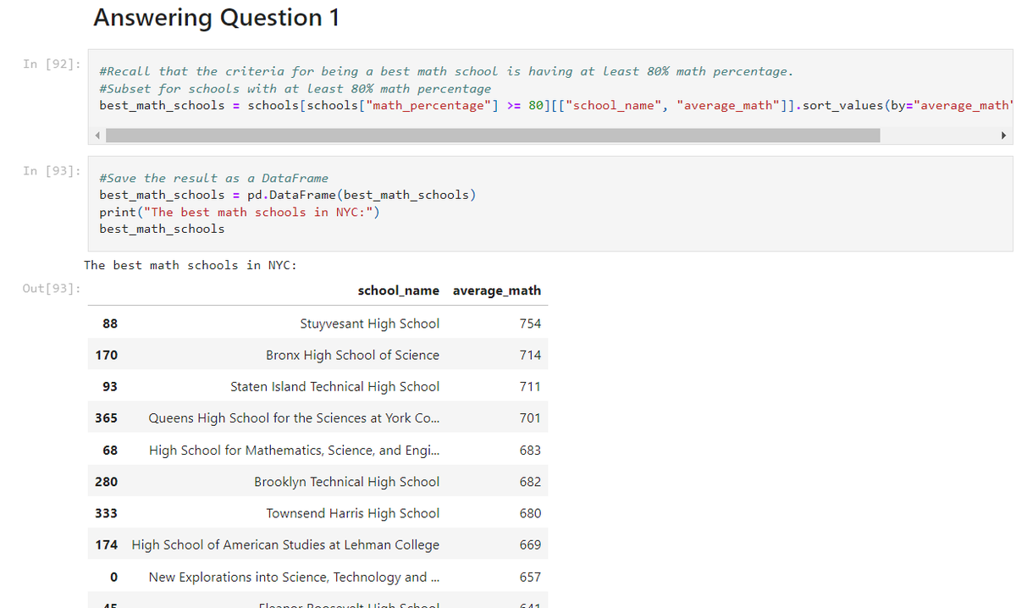Click 'High School of American Studies' cell
Image resolution: width=1016 pixels, height=608 pixels.
(x=285, y=544)
